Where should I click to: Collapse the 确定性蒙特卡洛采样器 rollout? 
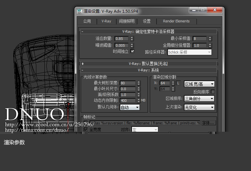tap(149, 31)
